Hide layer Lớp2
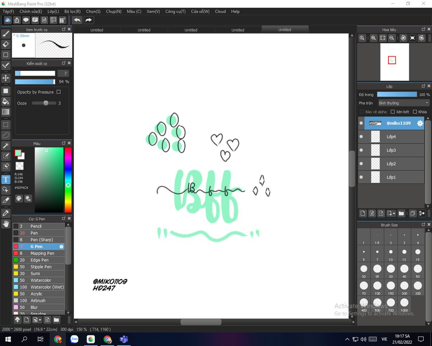The height and width of the screenshot is (346, 432). tap(361, 163)
